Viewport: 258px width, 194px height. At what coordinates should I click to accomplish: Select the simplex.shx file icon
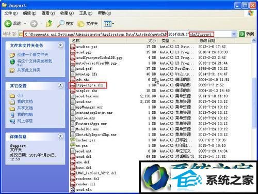(x=73, y=91)
